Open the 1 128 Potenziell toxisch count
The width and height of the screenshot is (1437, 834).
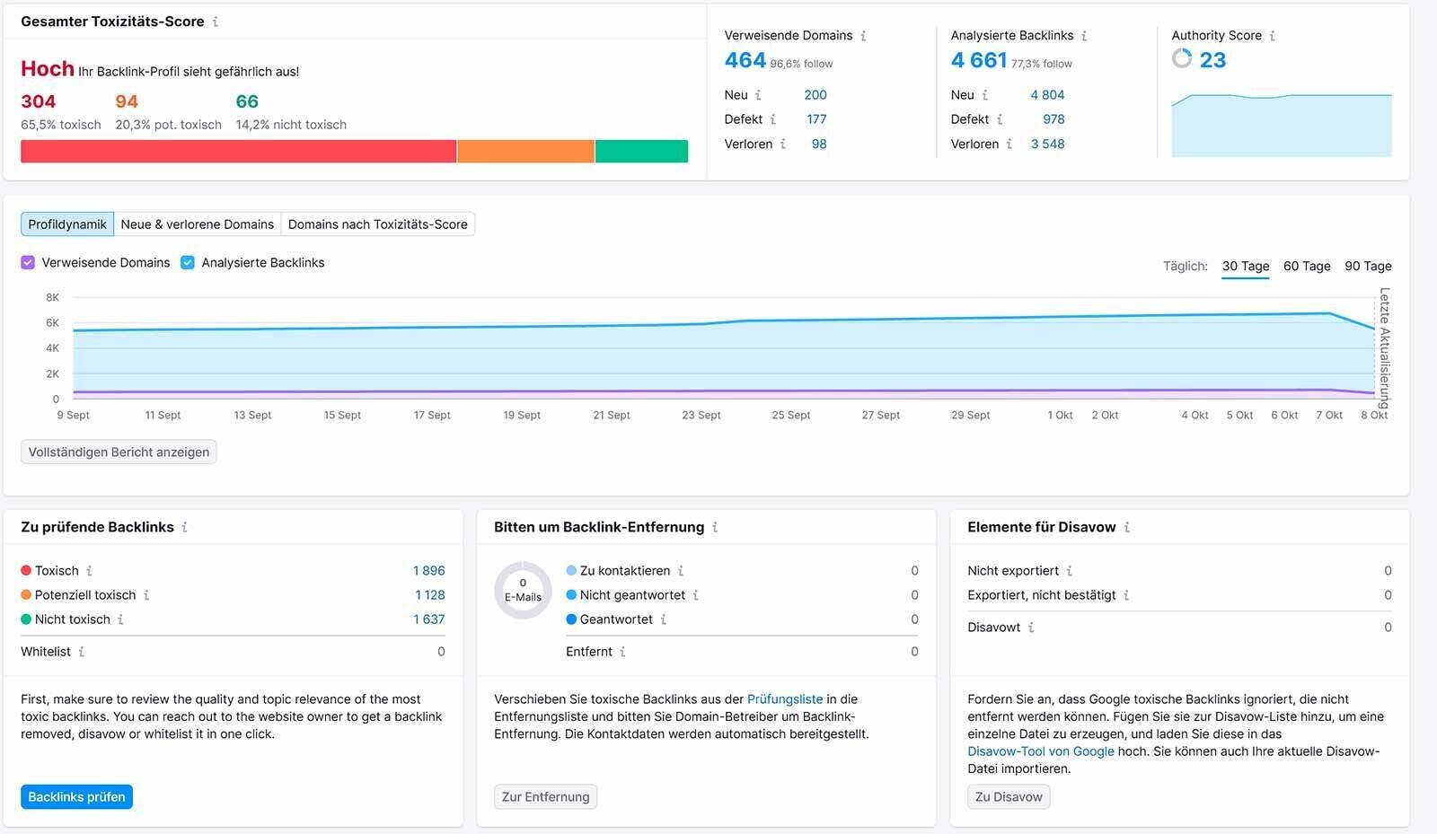pos(430,595)
